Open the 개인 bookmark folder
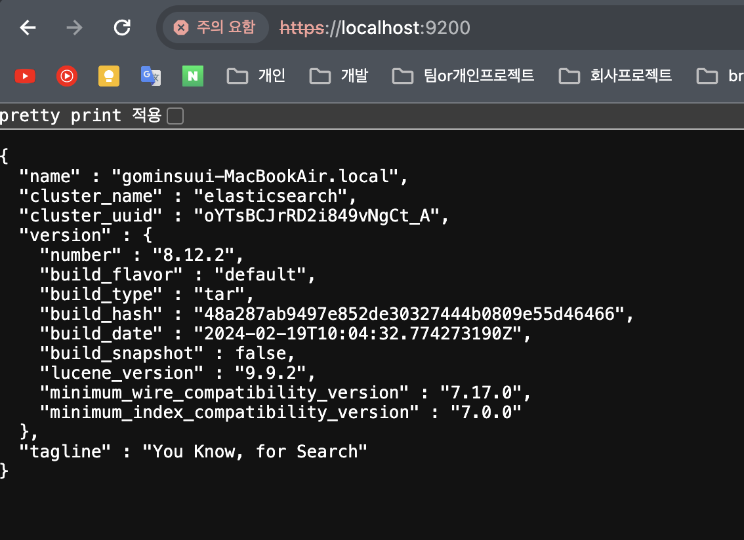The height and width of the screenshot is (540, 744). point(257,76)
